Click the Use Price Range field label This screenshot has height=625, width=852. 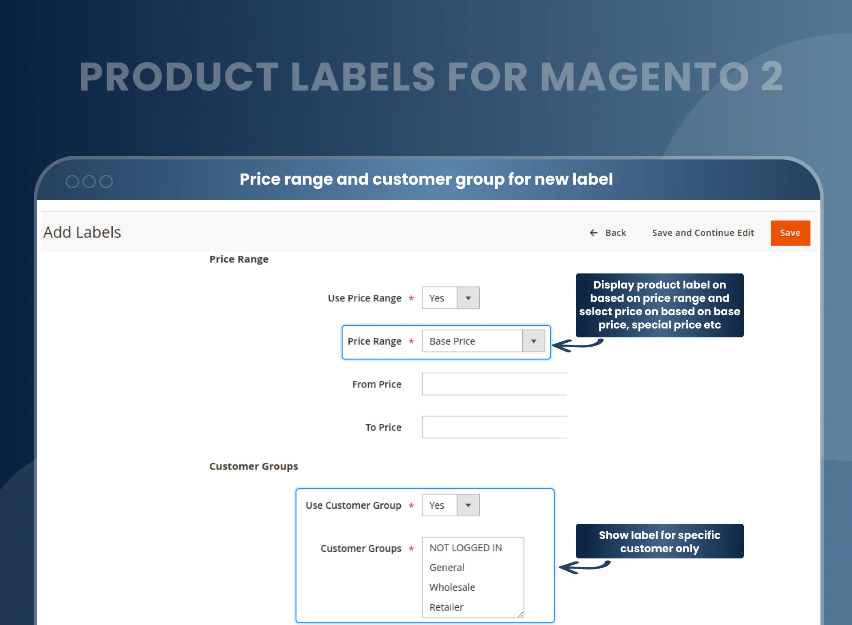point(364,298)
